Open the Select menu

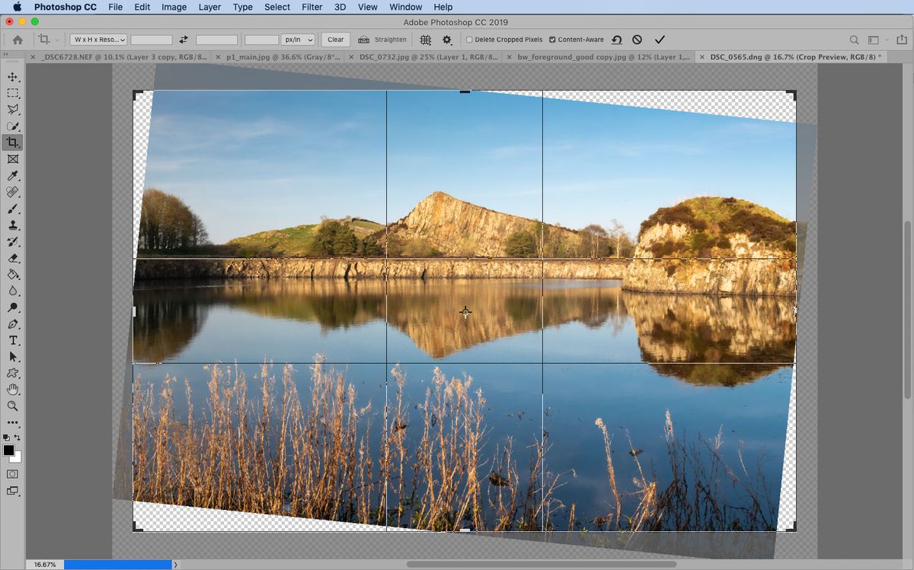pos(277,7)
